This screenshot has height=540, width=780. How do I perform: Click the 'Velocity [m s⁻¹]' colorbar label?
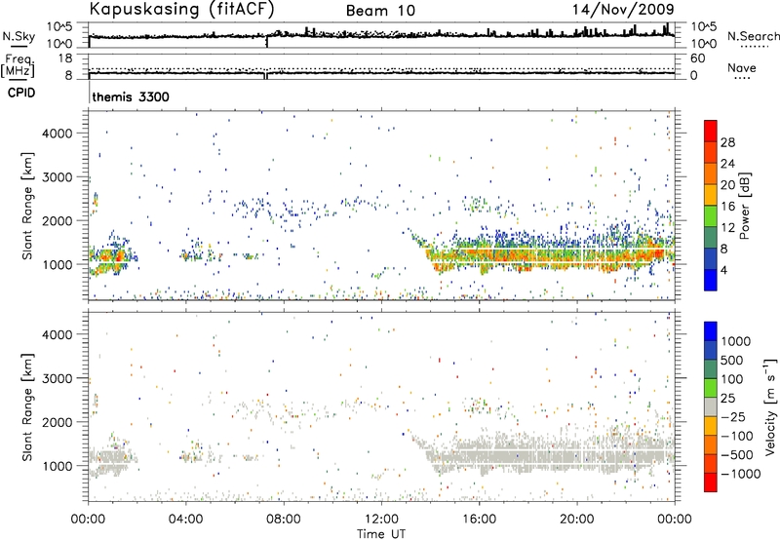click(x=770, y=405)
